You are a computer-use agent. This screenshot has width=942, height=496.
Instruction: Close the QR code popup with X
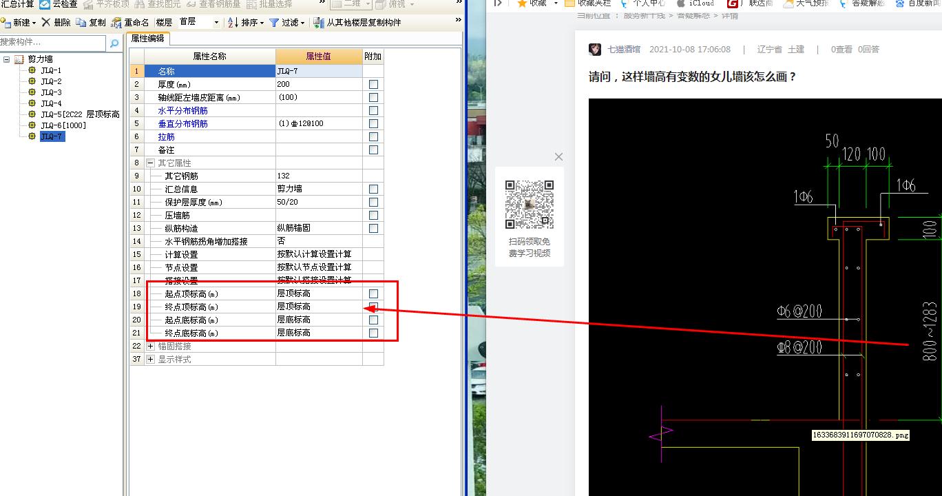point(558,157)
